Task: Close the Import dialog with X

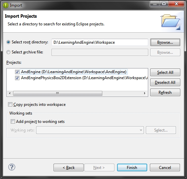Action: tap(176, 4)
